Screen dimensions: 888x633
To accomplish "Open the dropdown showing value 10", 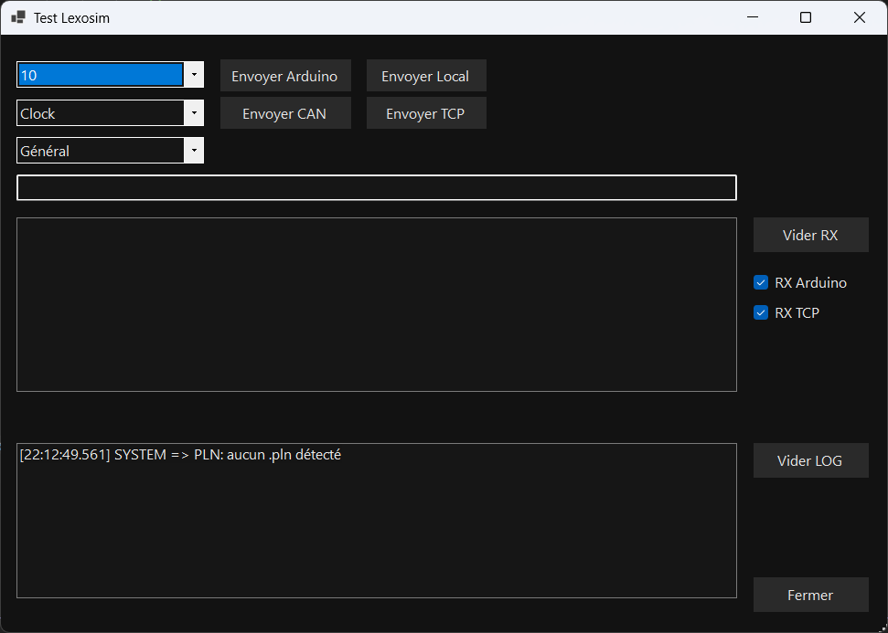I will [193, 75].
